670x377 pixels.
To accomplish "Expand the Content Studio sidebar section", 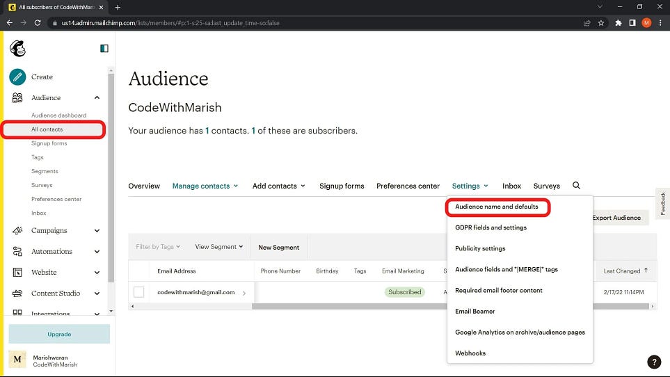I will click(x=97, y=294).
